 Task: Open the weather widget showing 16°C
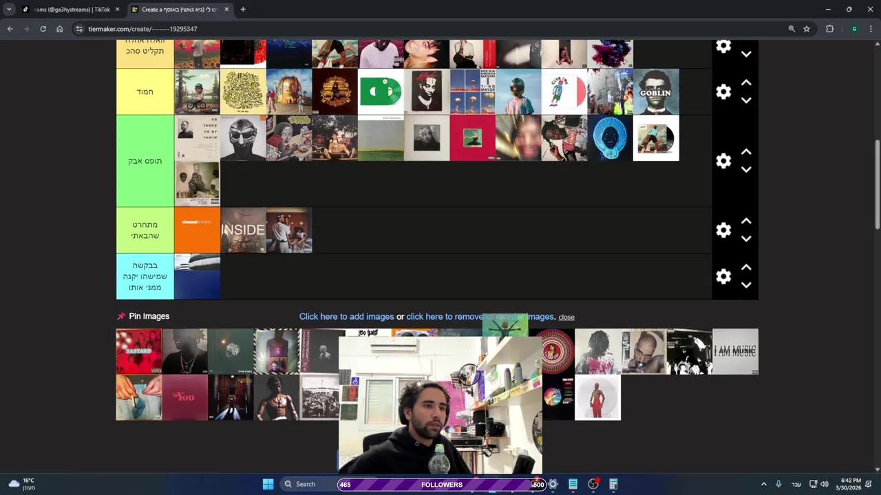(21, 484)
